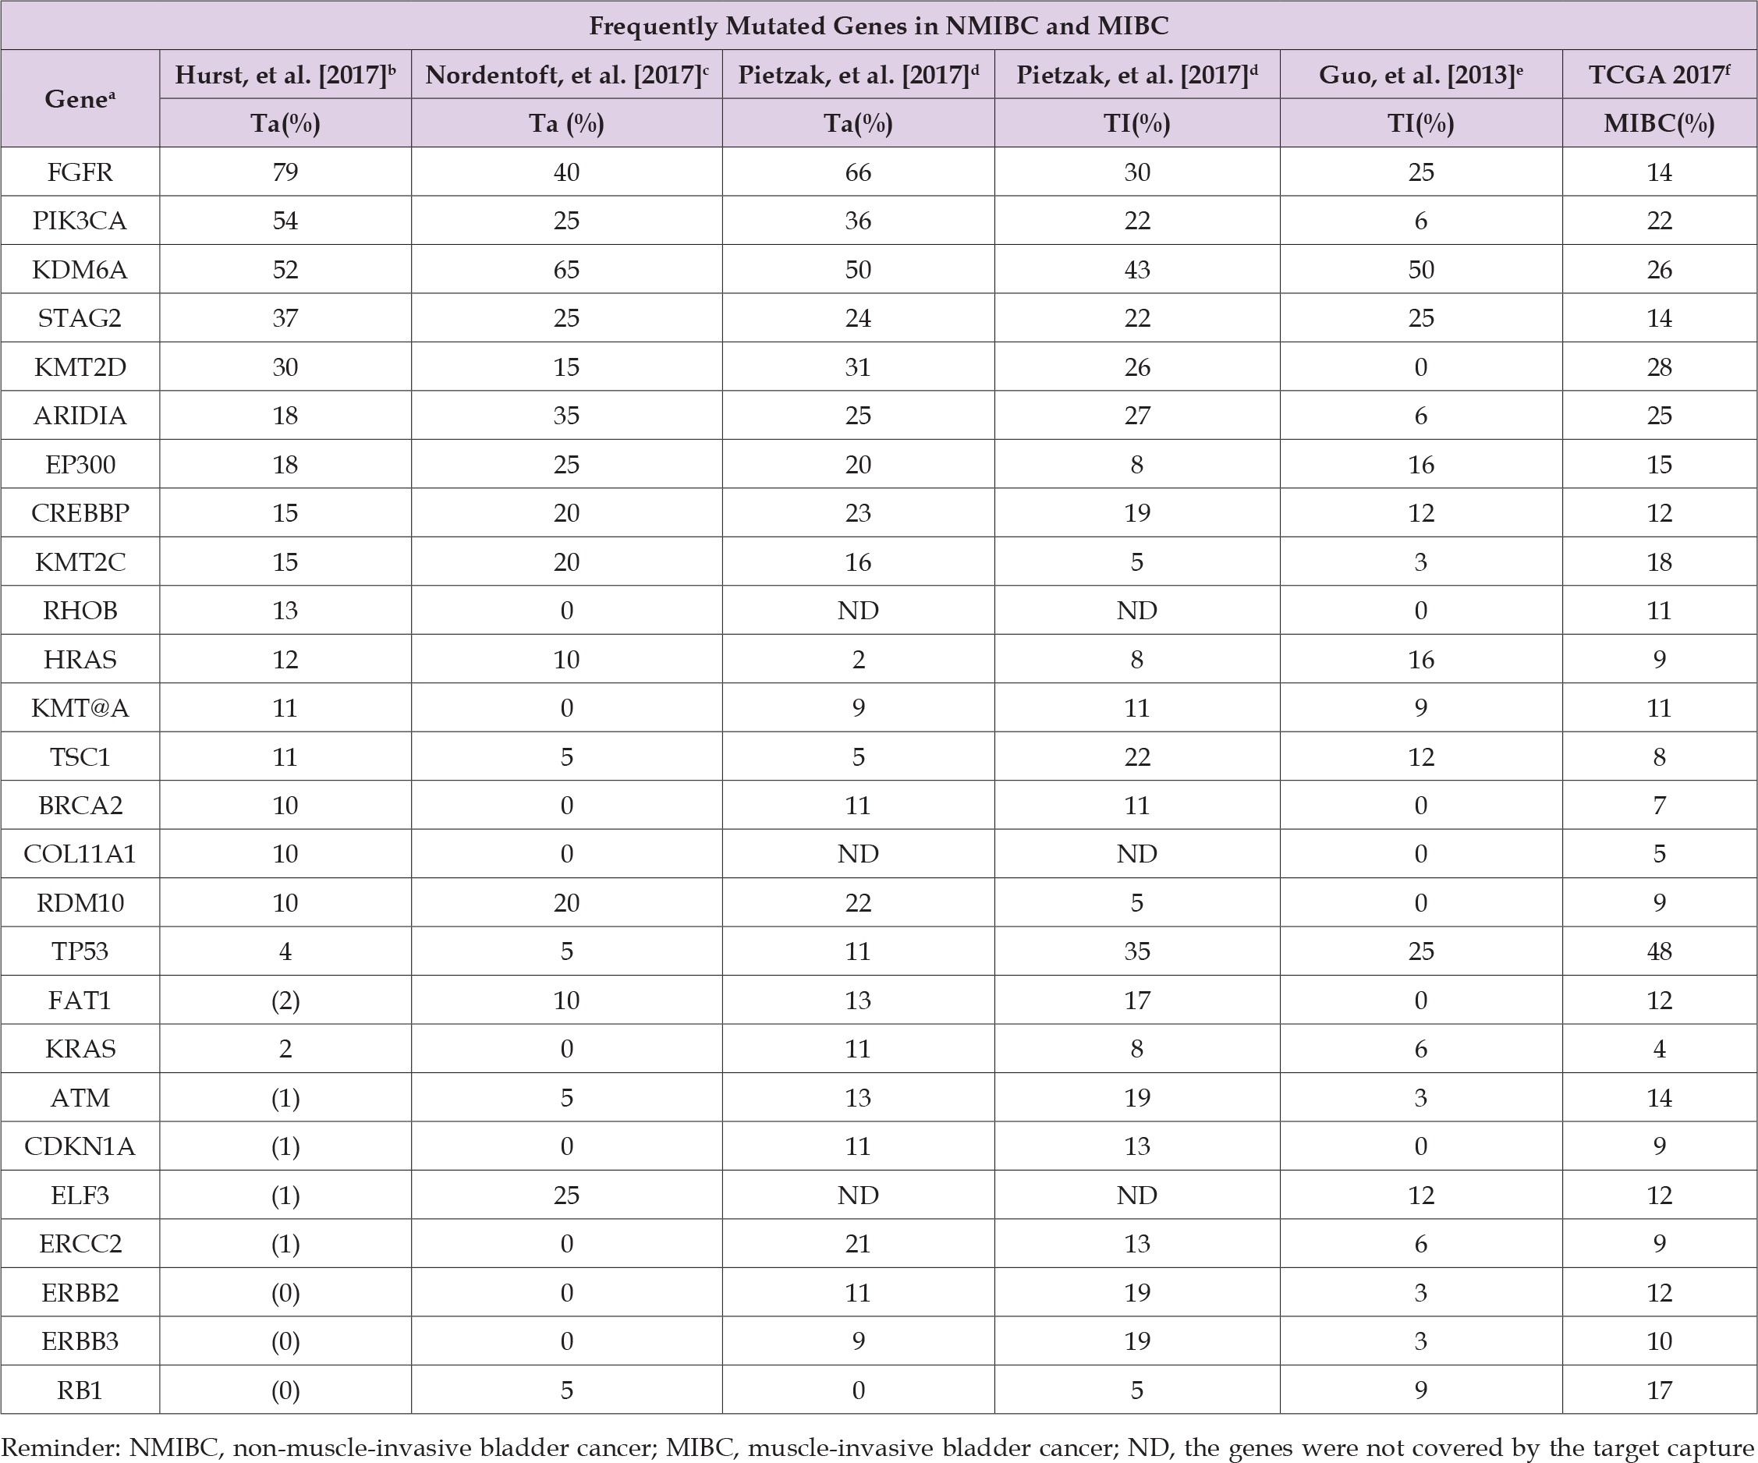Select the Hurst value (2) for FAT1

click(x=285, y=1001)
